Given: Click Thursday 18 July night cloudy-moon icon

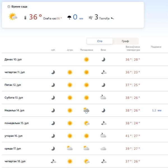Looking at the screenshot, I should point(53,161).
